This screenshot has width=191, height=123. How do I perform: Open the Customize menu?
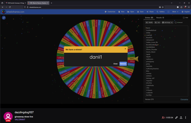click(110, 12)
